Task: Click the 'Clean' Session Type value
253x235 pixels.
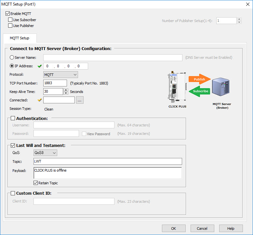Action: pyautogui.click(x=49, y=109)
